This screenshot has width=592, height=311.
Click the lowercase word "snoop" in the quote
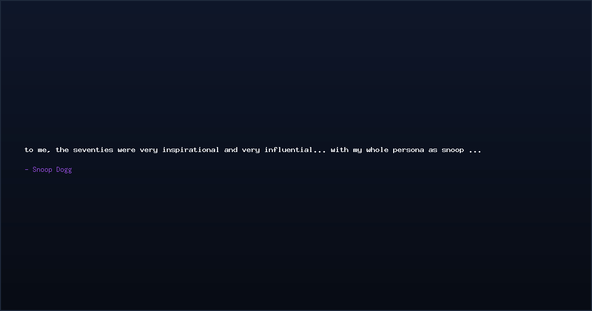click(453, 150)
